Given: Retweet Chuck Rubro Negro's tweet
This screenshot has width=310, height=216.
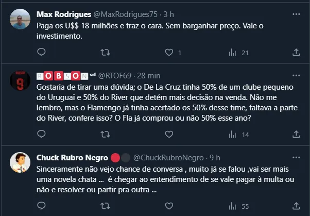Looking at the screenshot, I should tap(105, 206).
